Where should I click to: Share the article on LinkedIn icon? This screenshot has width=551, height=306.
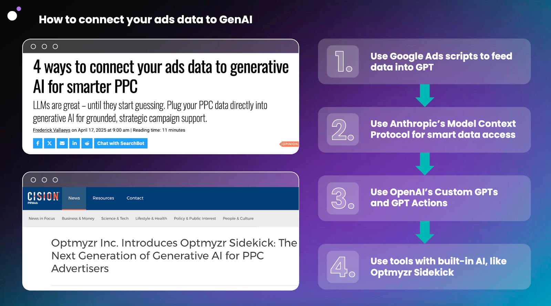click(x=74, y=143)
